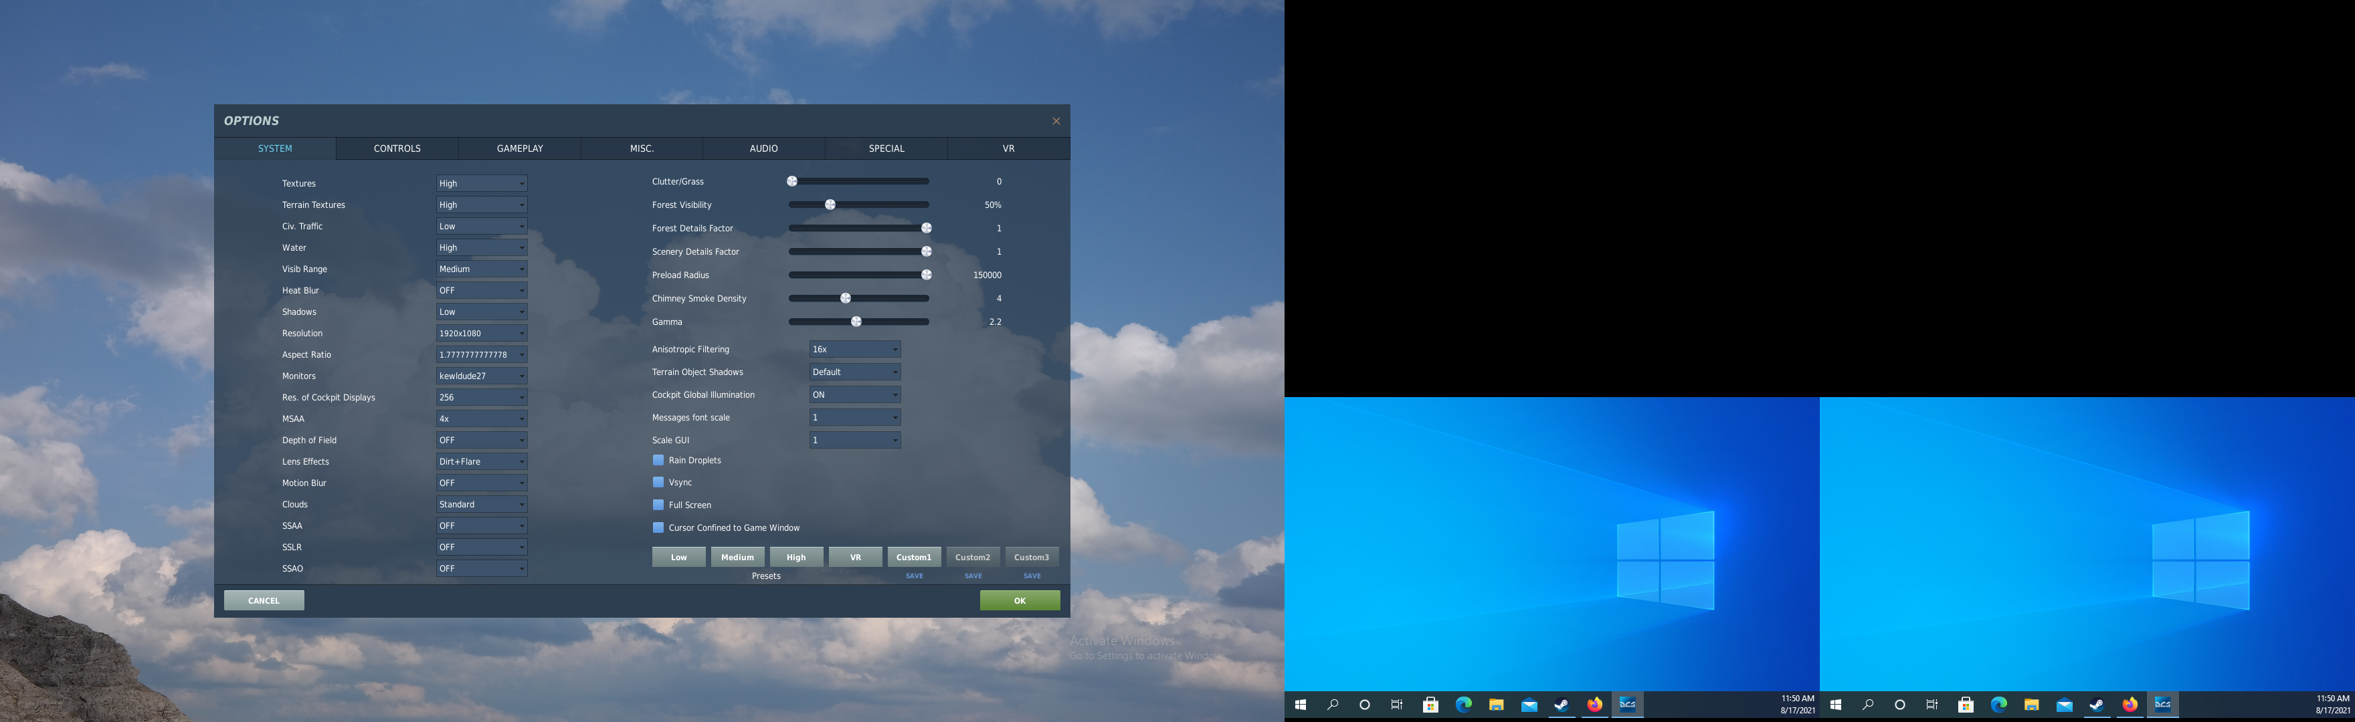Open File Explorer on right monitor taskbar
Viewport: 2355px width, 722px height.
pyautogui.click(x=2031, y=705)
